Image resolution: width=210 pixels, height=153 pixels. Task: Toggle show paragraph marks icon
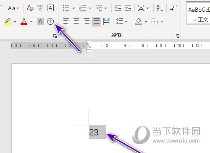tap(173, 8)
